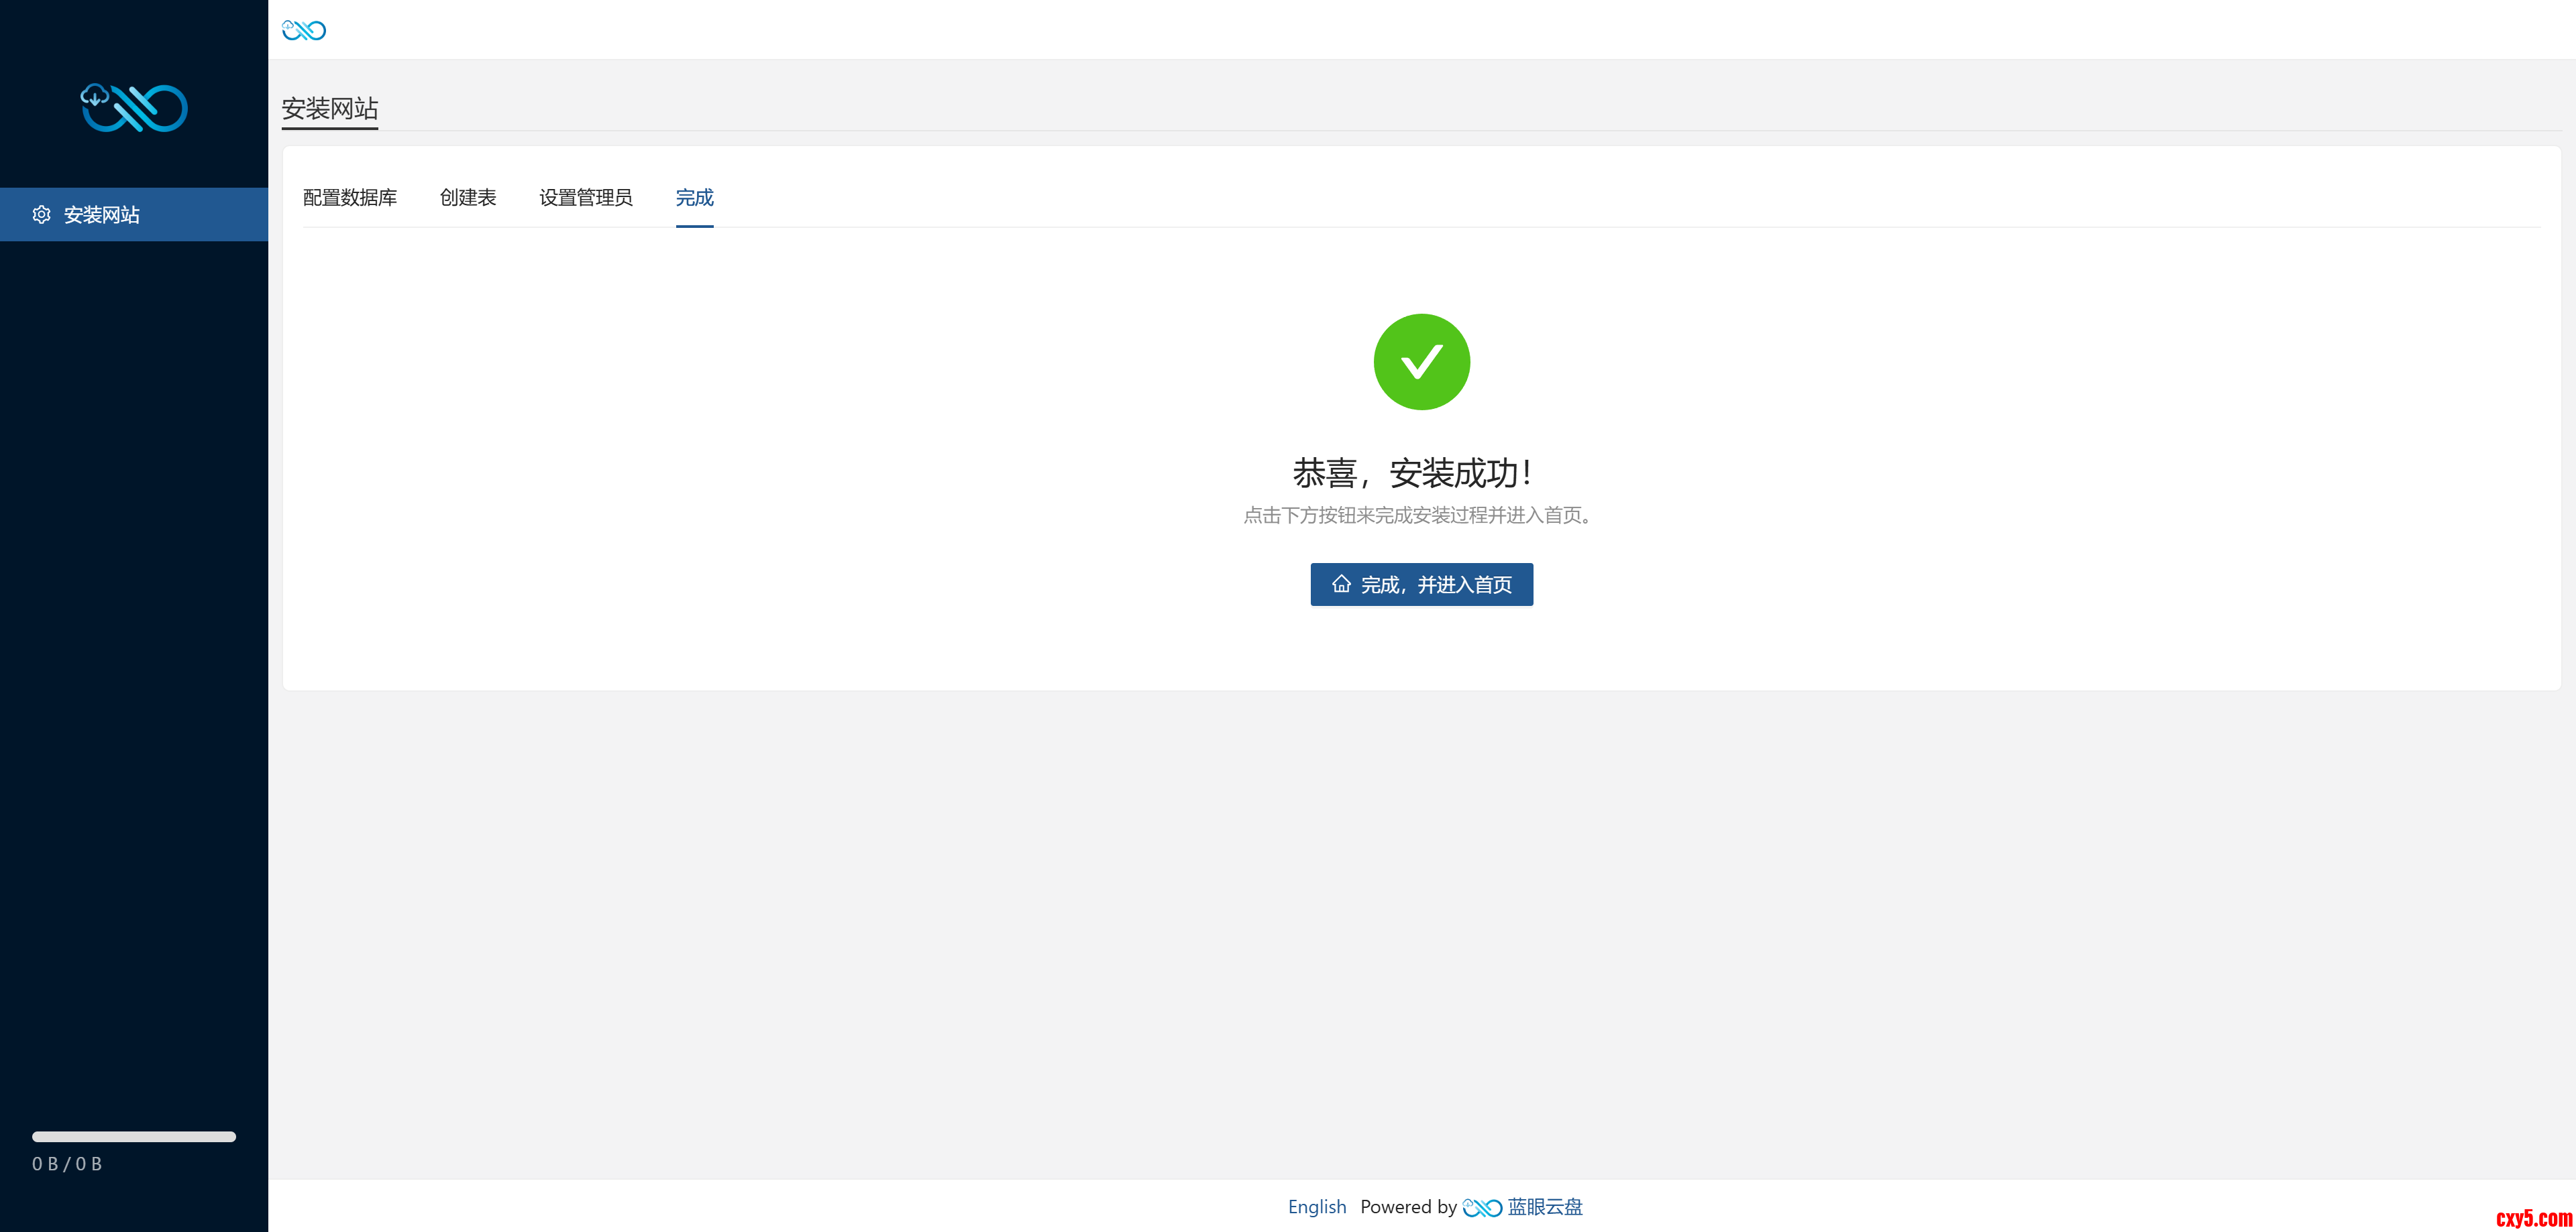2576x1232 pixels.
Task: Open the 创建表 tab
Action: [x=468, y=198]
